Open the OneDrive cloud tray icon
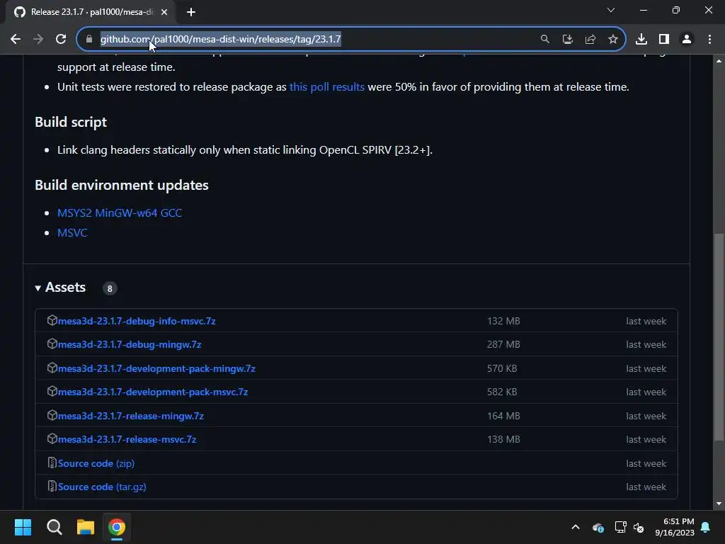Screen dimensions: 725x544 (x=598, y=527)
